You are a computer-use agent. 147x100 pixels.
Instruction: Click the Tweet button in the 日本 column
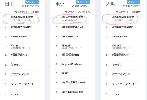tap(32, 2)
